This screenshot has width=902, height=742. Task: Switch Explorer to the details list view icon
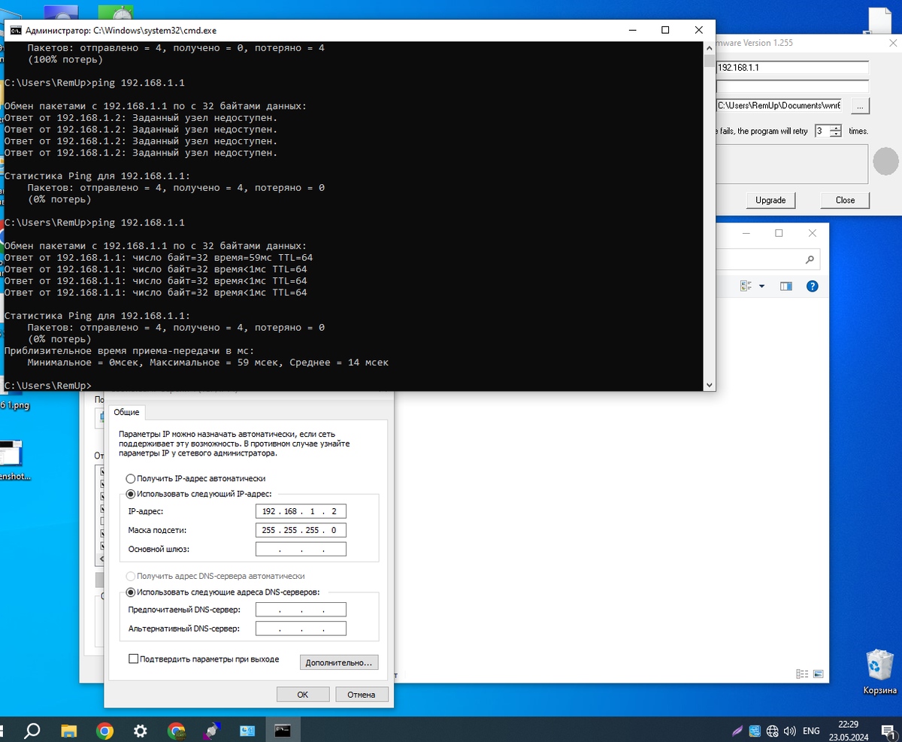pyautogui.click(x=802, y=674)
